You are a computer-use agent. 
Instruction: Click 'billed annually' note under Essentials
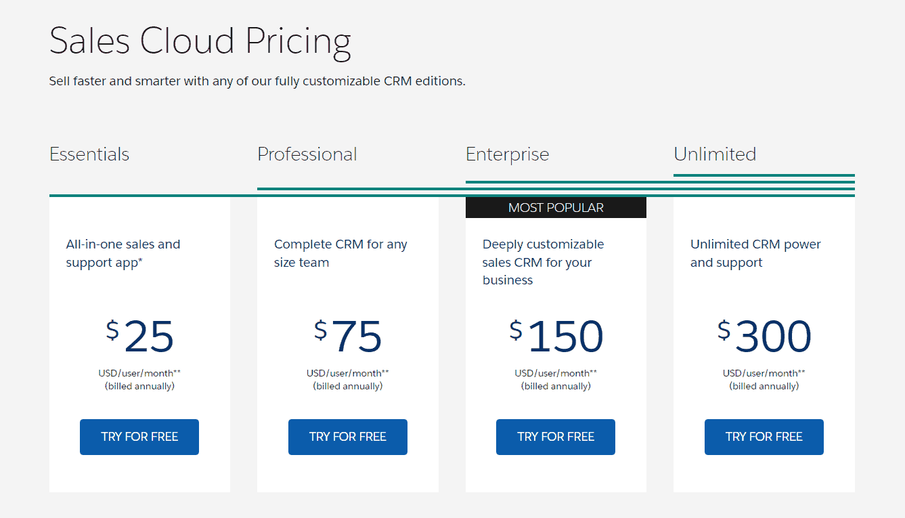click(x=139, y=387)
